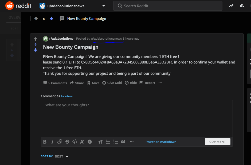Upvote using the sticky header arrow

[x=36, y=19]
